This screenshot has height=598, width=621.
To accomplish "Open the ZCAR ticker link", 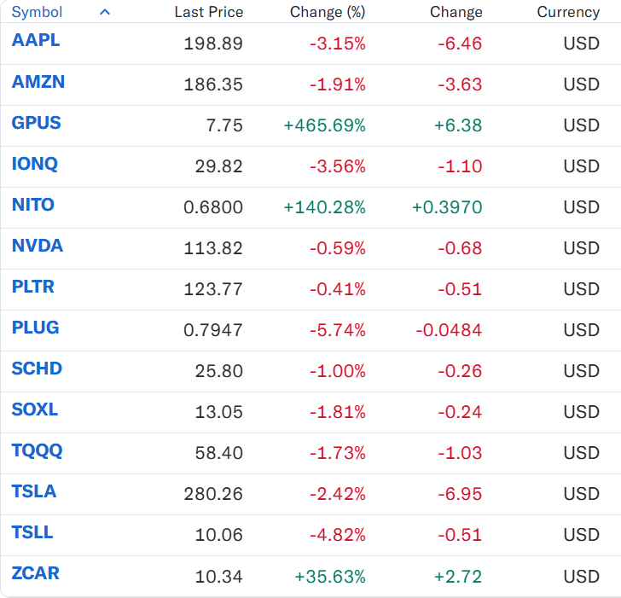I will [x=35, y=573].
